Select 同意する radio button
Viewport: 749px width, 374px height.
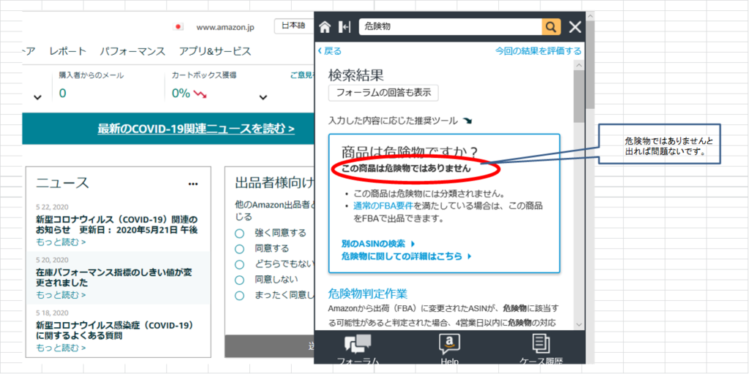[240, 248]
